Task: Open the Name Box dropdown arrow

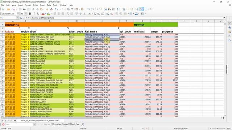Action: pyautogui.click(x=17, y=18)
